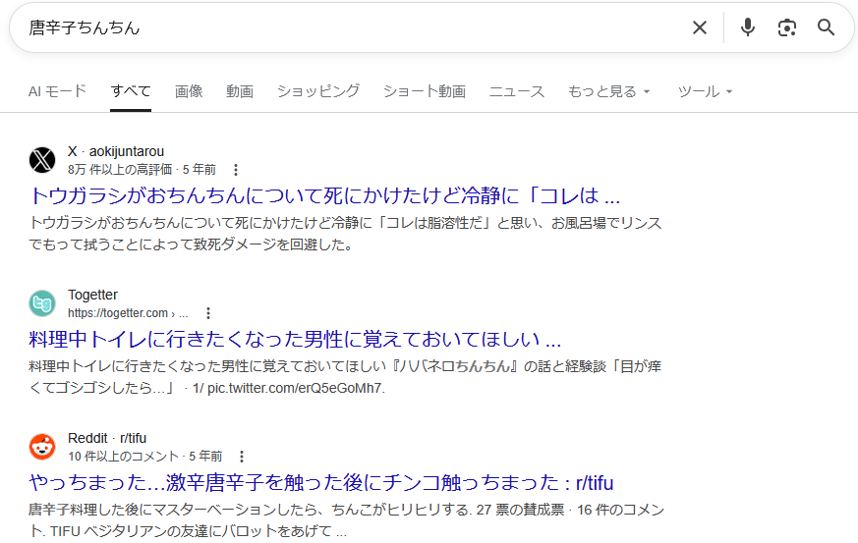Start voice search with the microphone icon
Image resolution: width=858 pixels, height=543 pixels.
748,27
